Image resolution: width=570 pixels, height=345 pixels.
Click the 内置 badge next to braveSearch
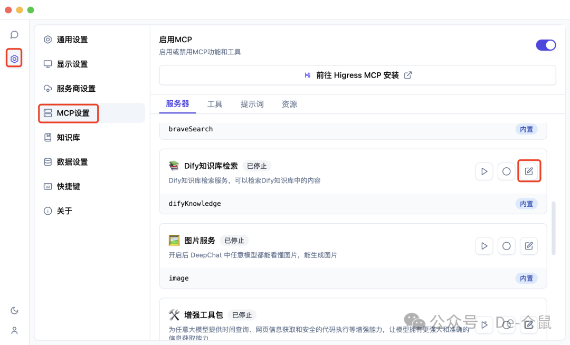click(526, 129)
